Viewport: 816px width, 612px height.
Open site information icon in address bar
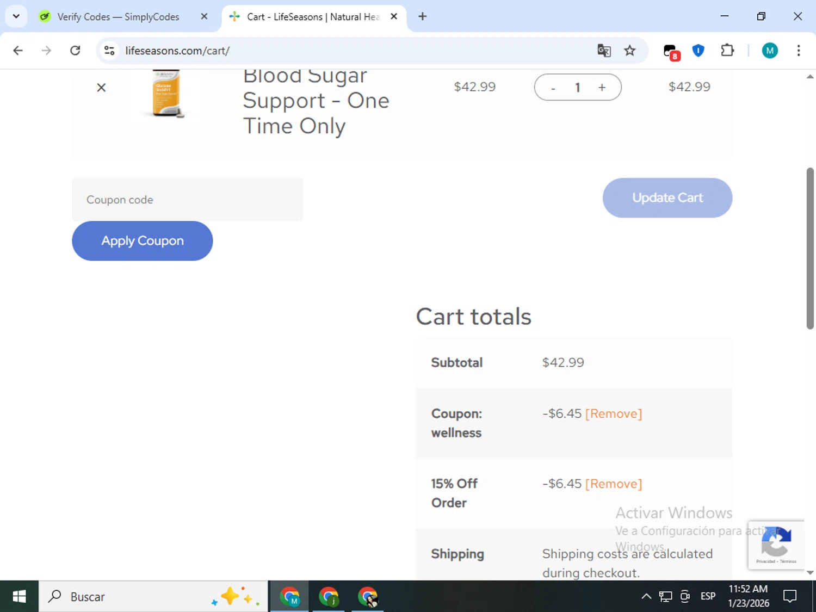click(109, 51)
